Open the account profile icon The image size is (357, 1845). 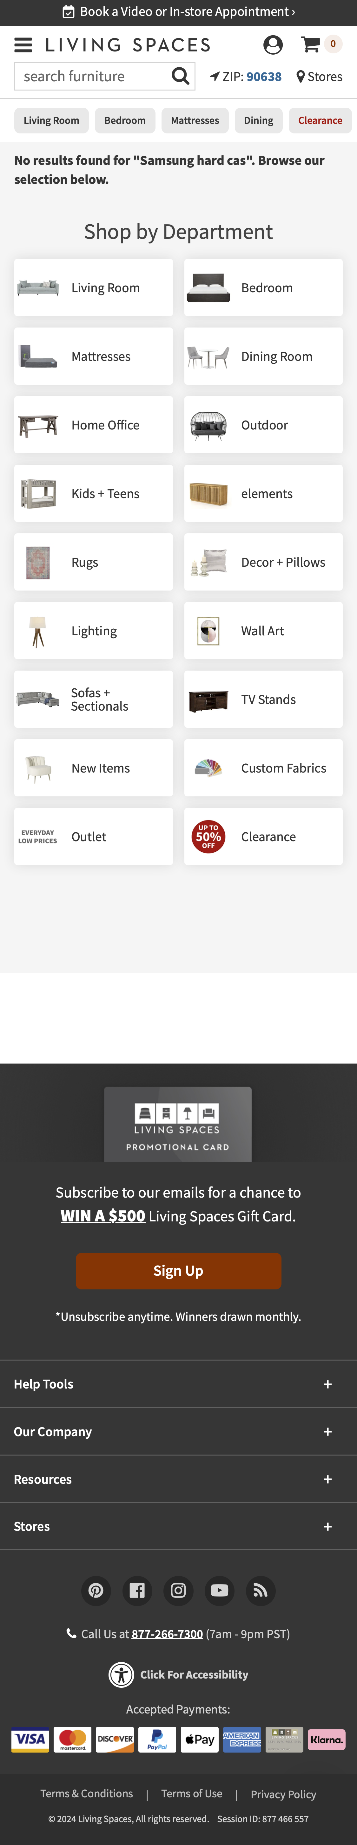(273, 45)
